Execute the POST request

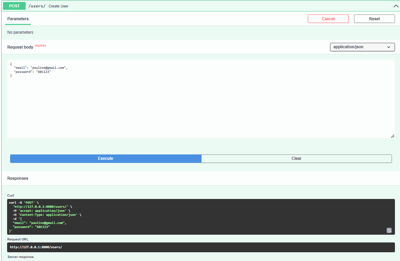[x=105, y=158]
